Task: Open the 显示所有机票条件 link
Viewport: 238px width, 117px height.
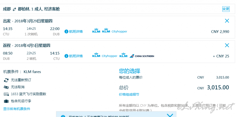Action: pos(17,109)
